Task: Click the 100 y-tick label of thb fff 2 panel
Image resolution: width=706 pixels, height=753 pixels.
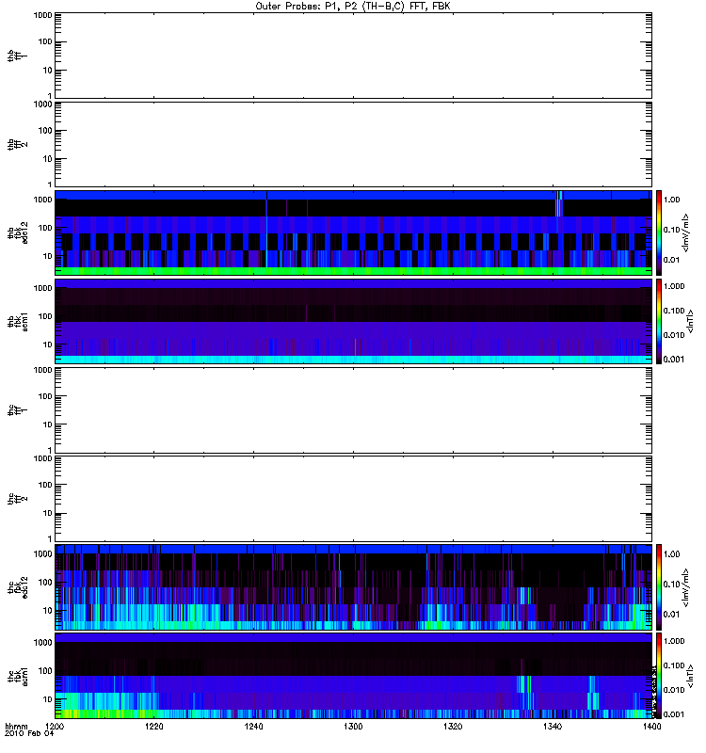Action: pos(45,131)
